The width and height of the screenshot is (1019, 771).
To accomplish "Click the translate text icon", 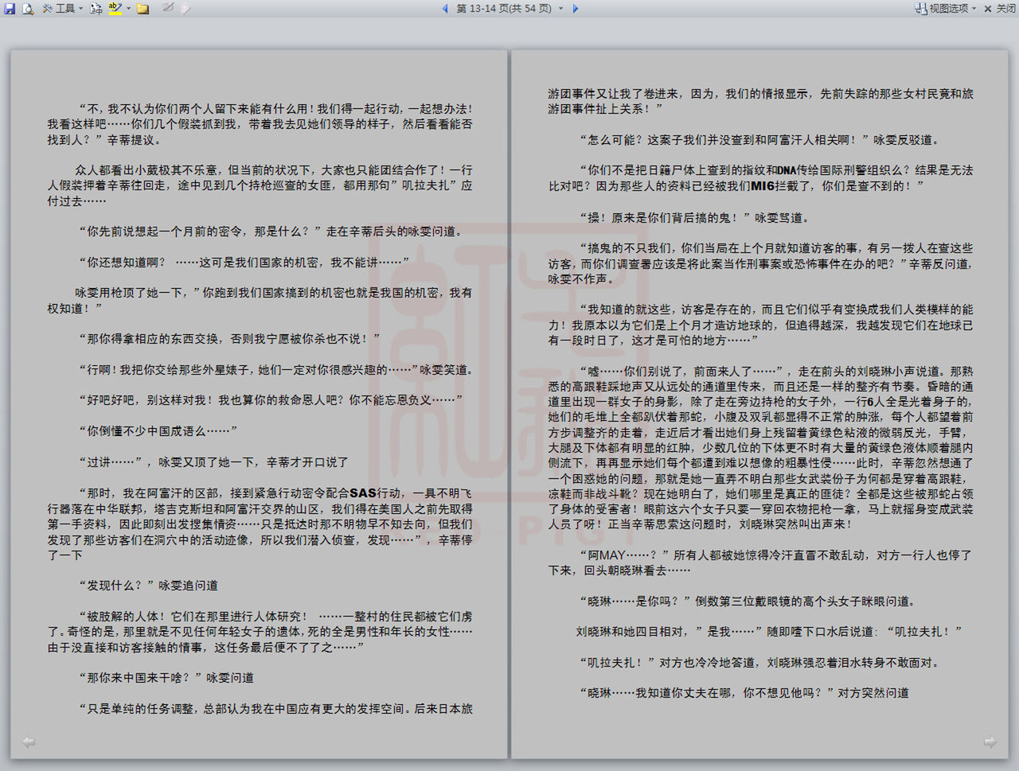I will pos(96,9).
